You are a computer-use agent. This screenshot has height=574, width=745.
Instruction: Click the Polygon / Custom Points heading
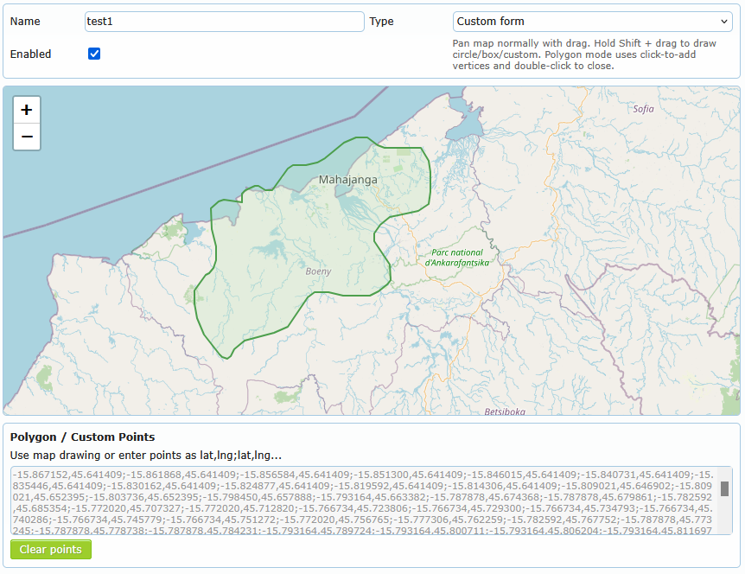82,437
